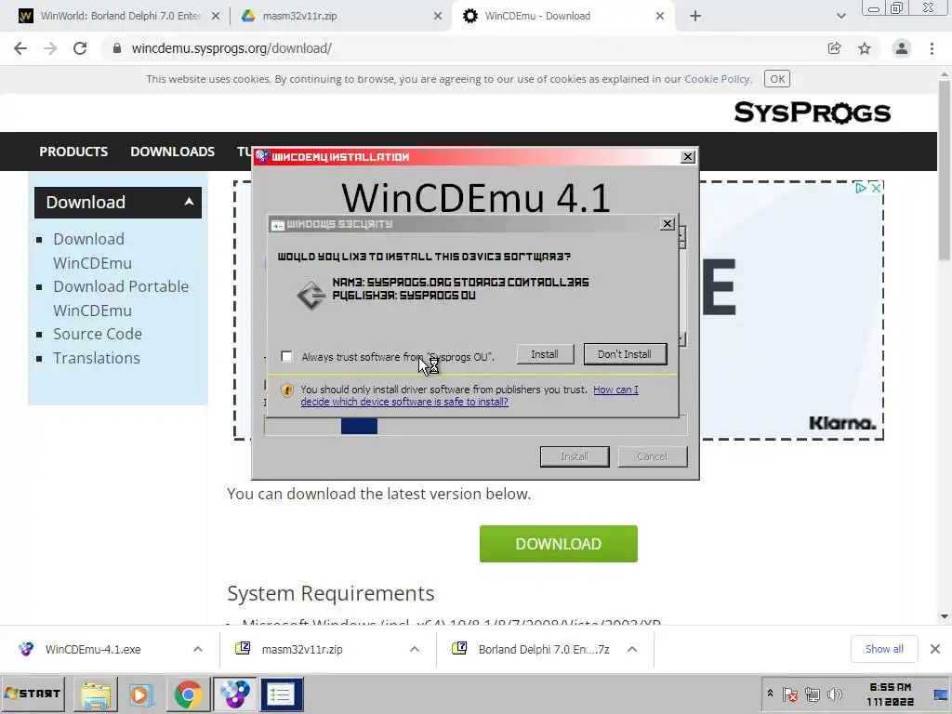Screen dimensions: 952x714
Task: Open the Start menu
Action: pyautogui.click(x=33, y=694)
